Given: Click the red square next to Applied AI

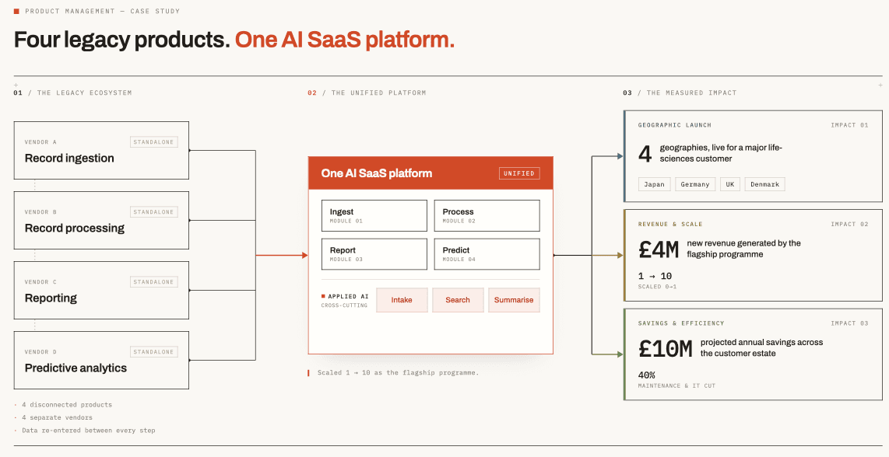Looking at the screenshot, I should tap(323, 296).
